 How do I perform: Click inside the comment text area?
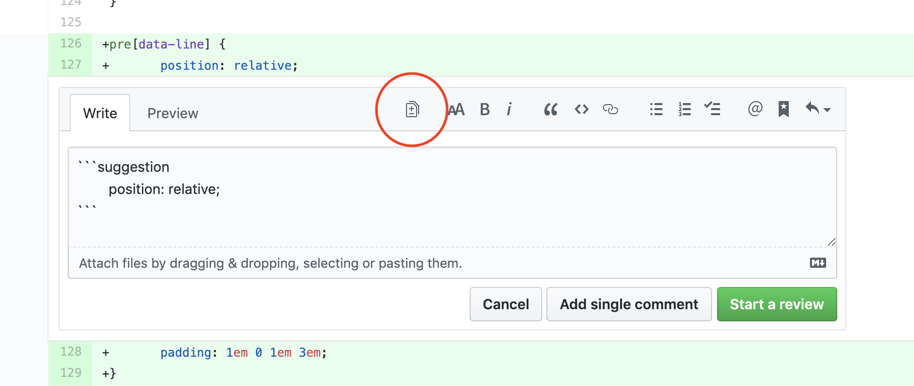tap(452, 197)
